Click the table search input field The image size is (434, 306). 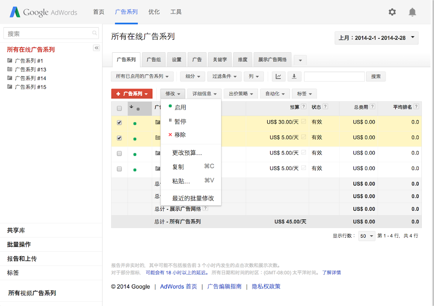334,76
